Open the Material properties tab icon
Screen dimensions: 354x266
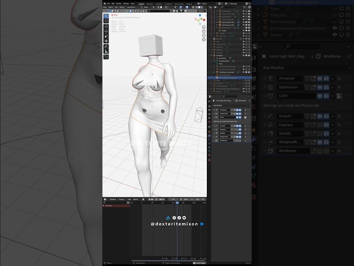click(x=209, y=155)
